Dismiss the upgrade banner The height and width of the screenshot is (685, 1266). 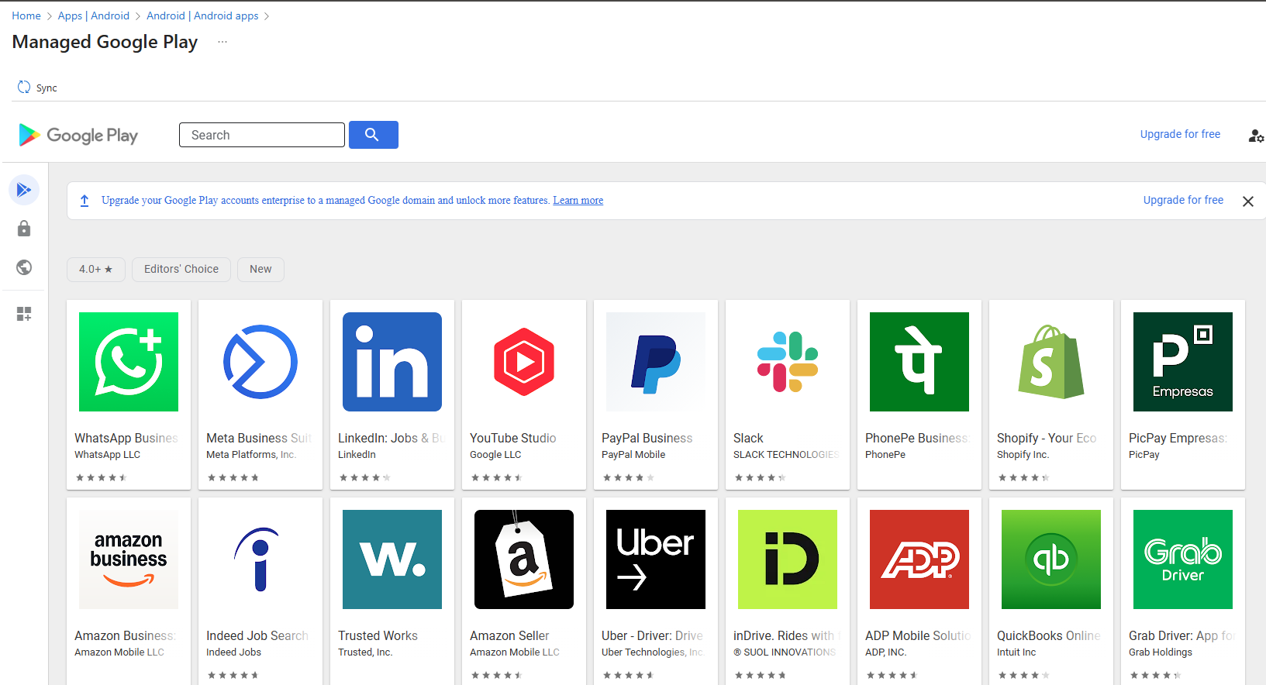(1247, 201)
